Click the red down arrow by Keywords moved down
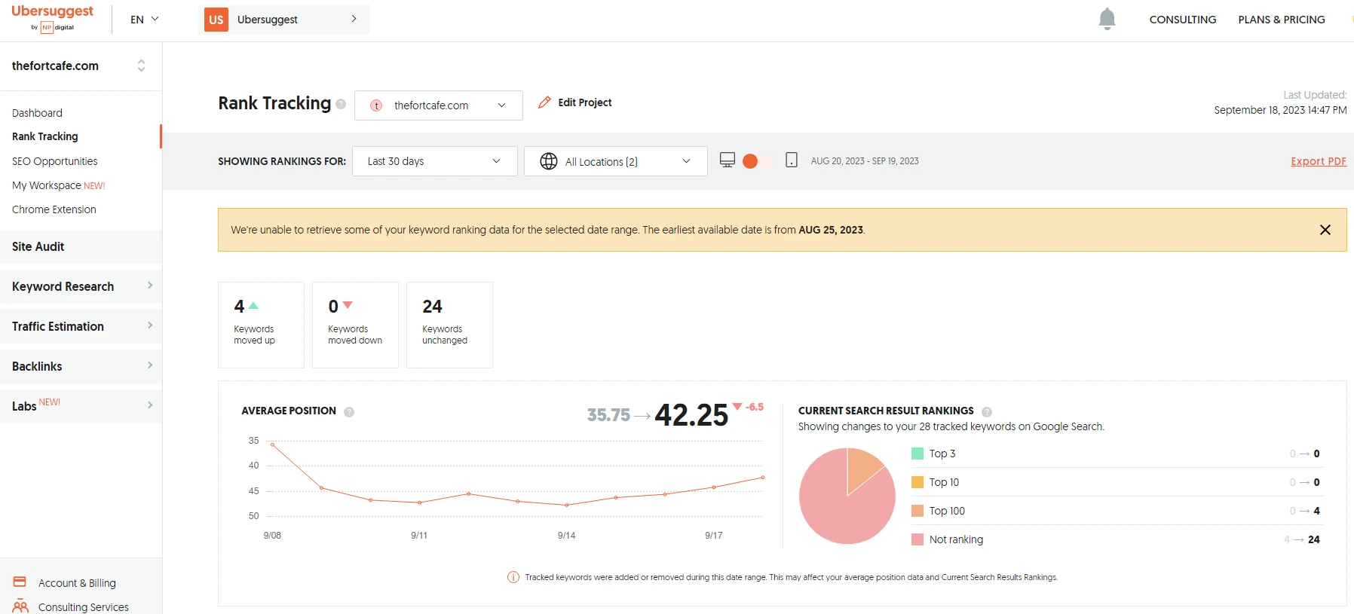The height and width of the screenshot is (614, 1354). [x=348, y=305]
